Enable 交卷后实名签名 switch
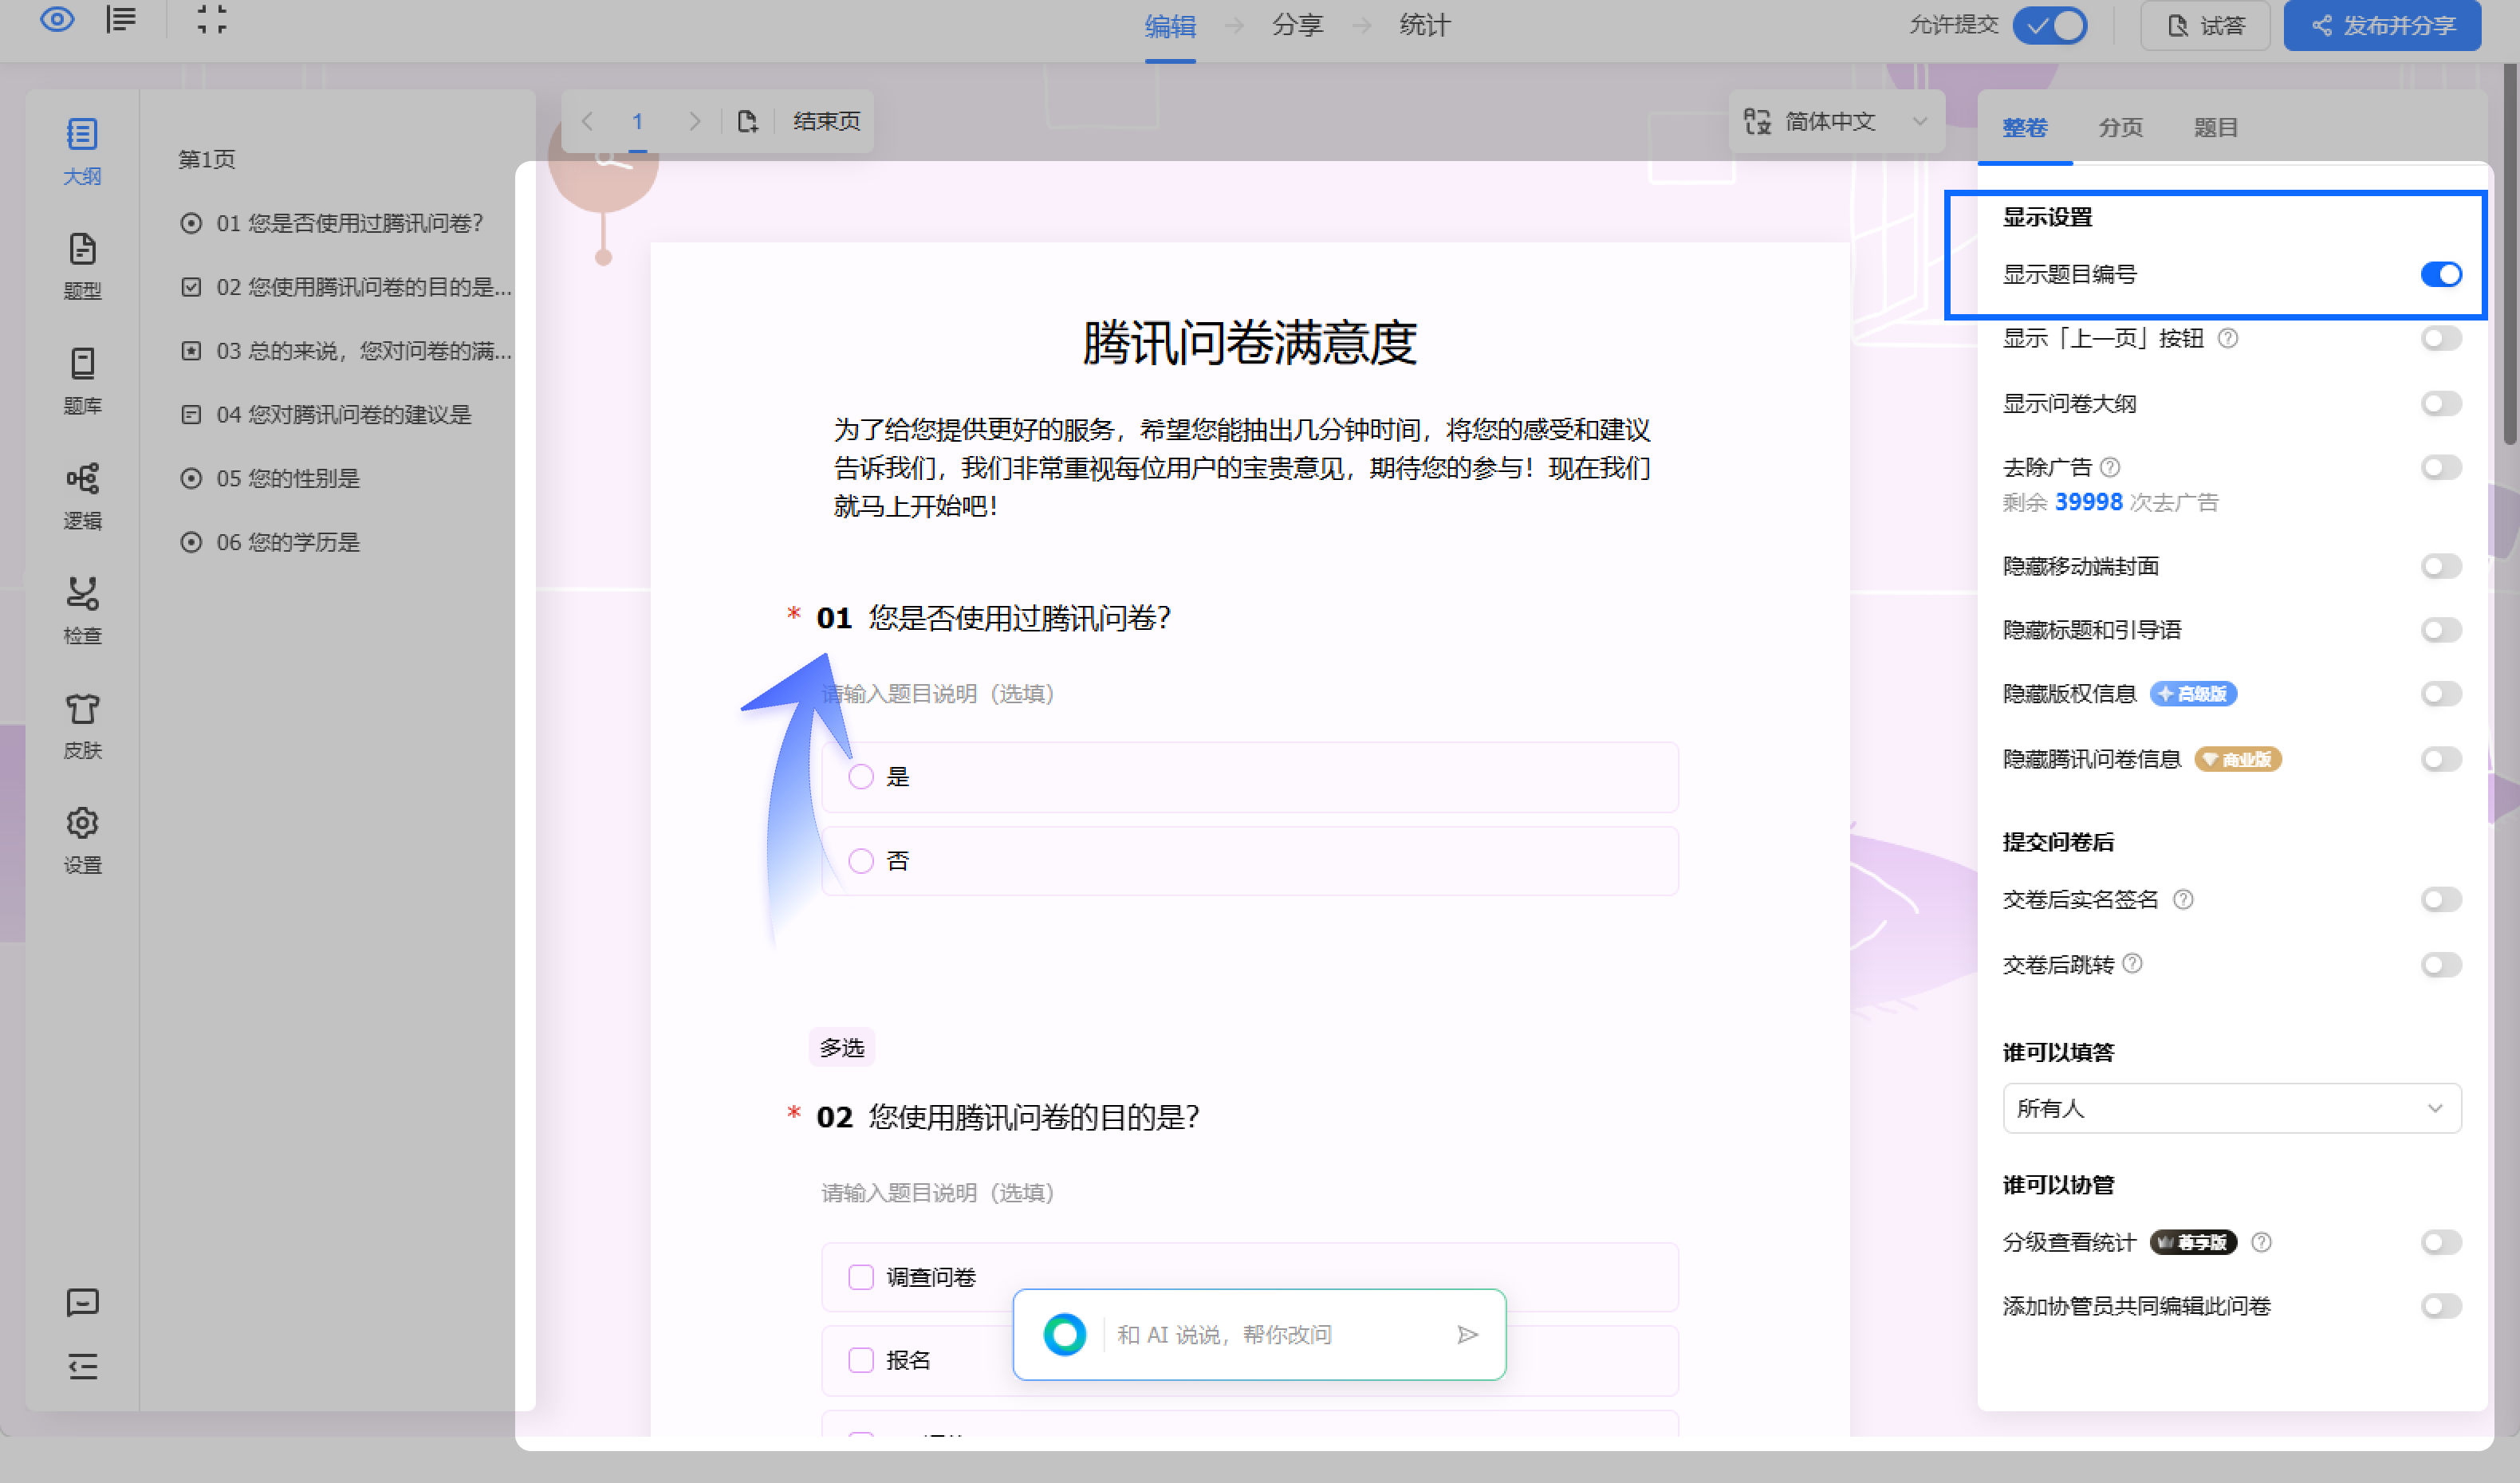 coord(2441,899)
